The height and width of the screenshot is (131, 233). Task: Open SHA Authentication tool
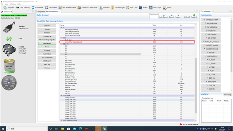(67, 8)
